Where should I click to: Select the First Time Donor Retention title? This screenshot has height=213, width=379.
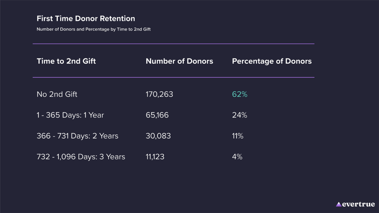pos(86,18)
